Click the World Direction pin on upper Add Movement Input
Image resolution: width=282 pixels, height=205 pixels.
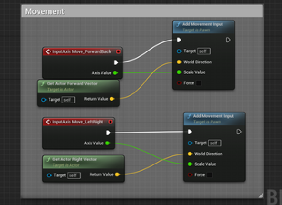point(179,62)
